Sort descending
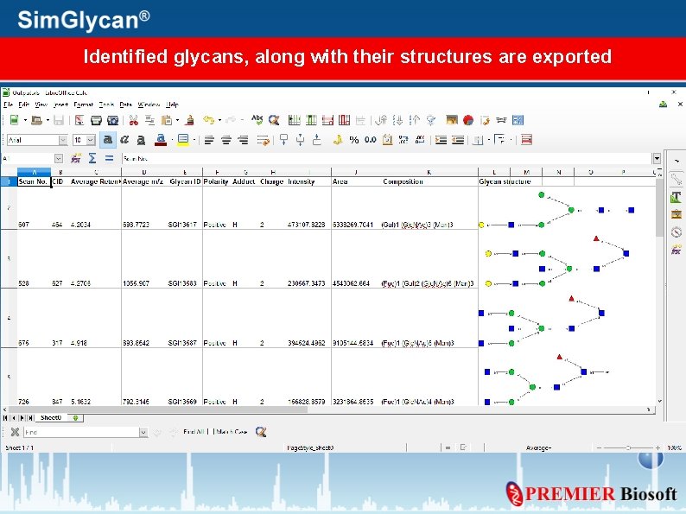Screen dimensions: 686x514 (415, 120)
